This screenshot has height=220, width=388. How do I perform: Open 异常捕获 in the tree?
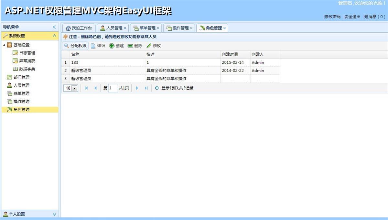tap(27, 61)
